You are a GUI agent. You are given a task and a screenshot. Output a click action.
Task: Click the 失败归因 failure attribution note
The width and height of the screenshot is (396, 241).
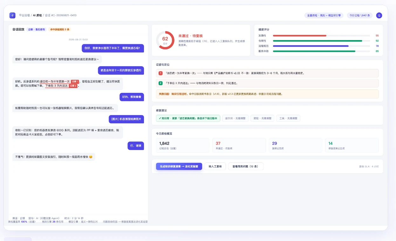(x=267, y=94)
